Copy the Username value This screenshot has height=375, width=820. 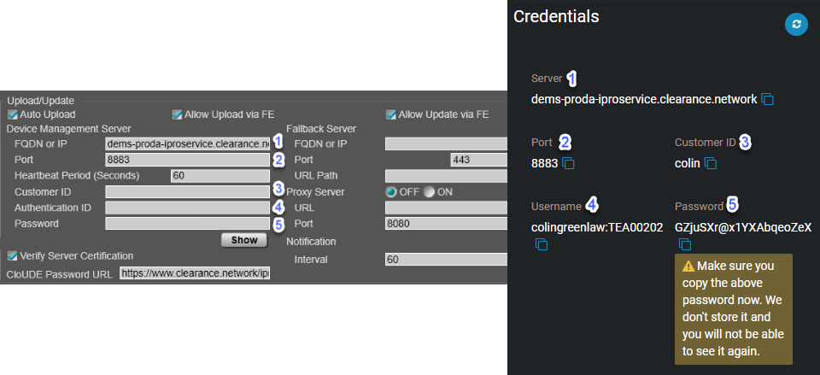click(x=542, y=244)
